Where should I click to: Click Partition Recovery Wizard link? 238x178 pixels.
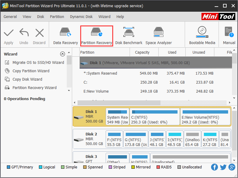34,88
